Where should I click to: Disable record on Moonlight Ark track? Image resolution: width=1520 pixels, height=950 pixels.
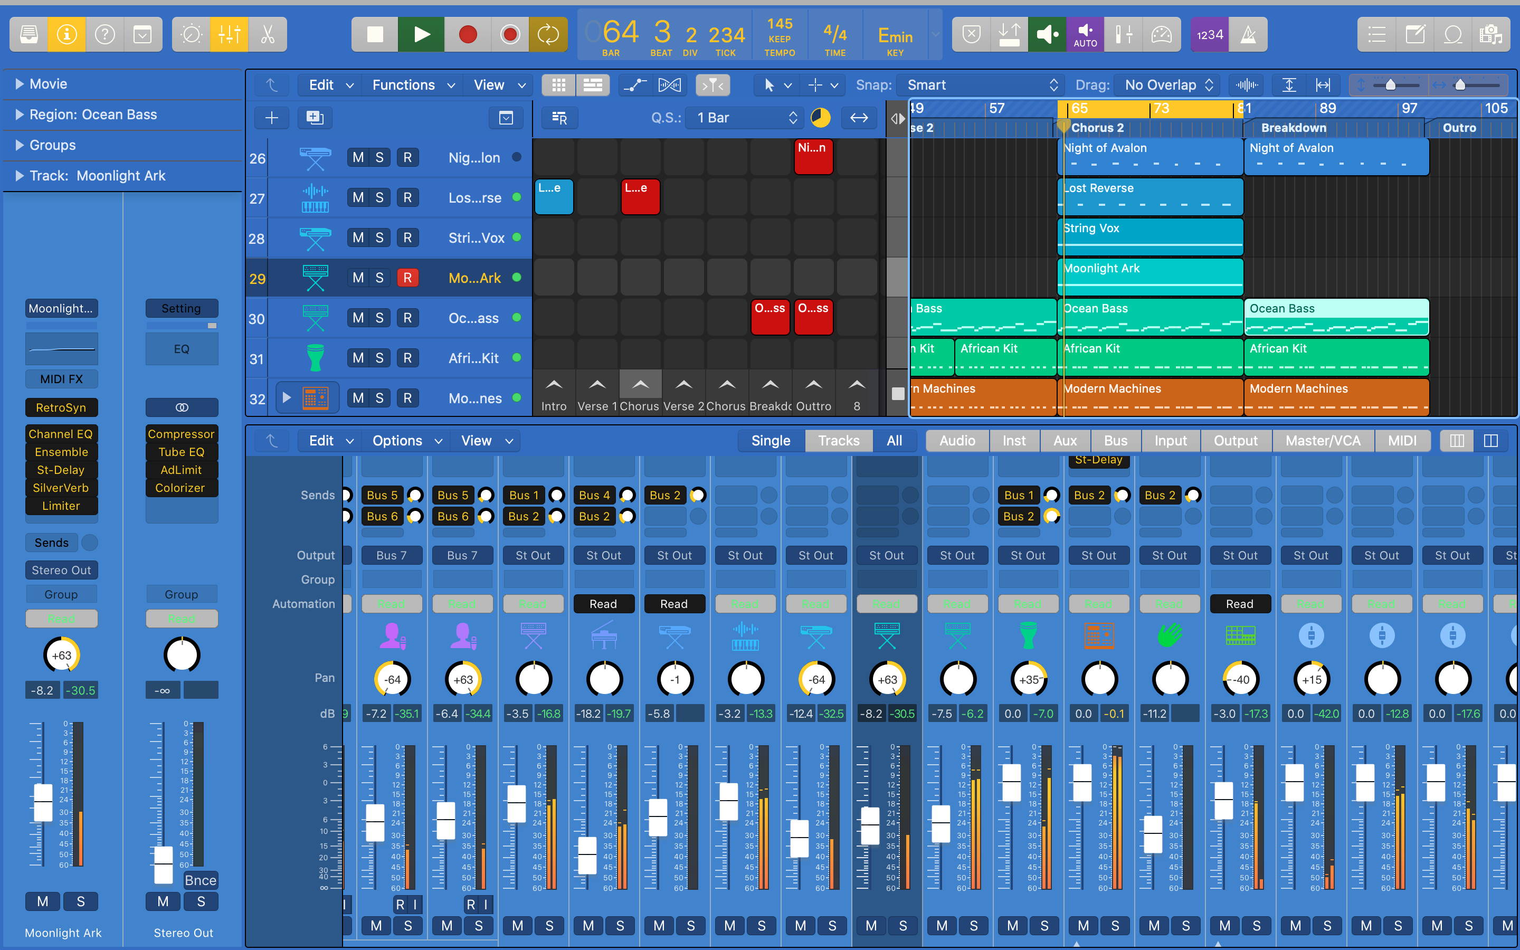(407, 278)
